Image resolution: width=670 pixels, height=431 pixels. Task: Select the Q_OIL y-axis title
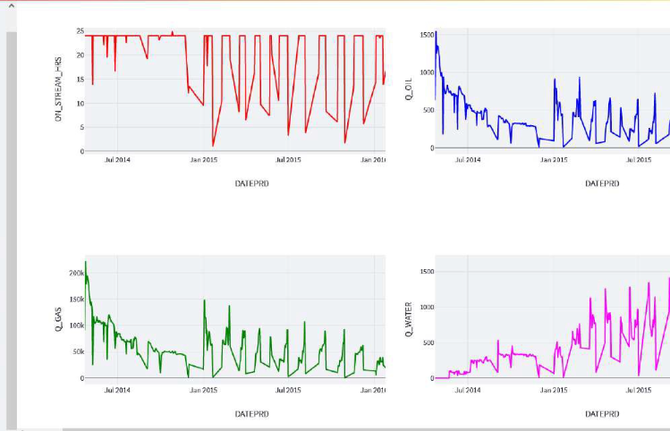[409, 88]
